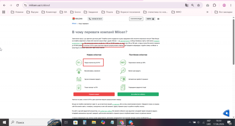Open Copilot from the taskbar
Image resolution: width=235 pixels, height=126 pixels.
(103, 122)
